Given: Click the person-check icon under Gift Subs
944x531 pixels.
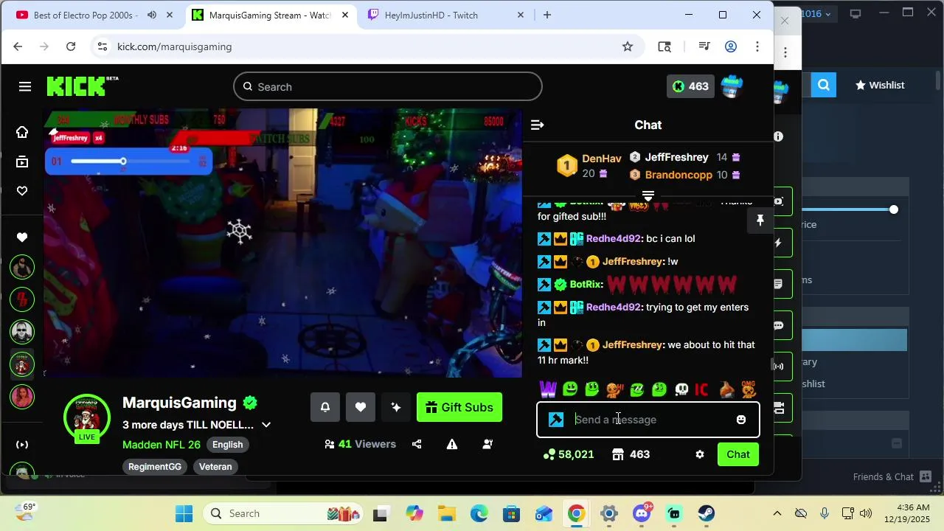Looking at the screenshot, I should tap(487, 444).
